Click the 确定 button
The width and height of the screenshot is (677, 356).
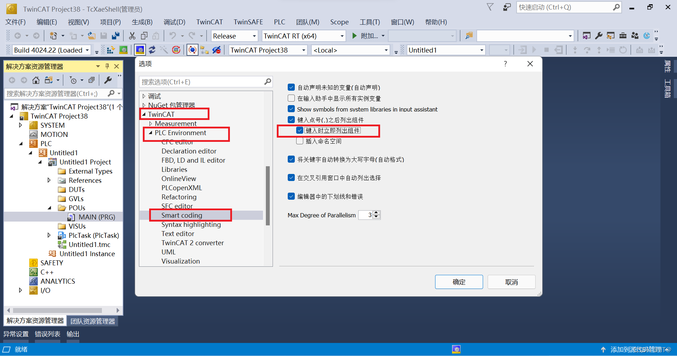coord(459,282)
